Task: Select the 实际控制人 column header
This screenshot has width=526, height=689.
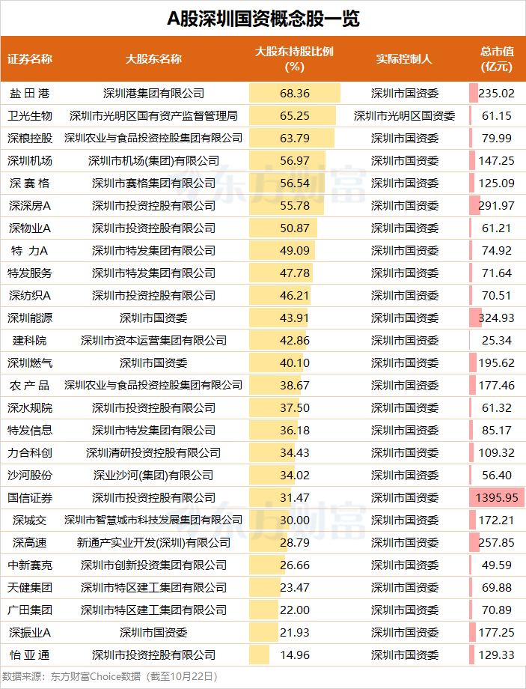Action: coord(404,59)
